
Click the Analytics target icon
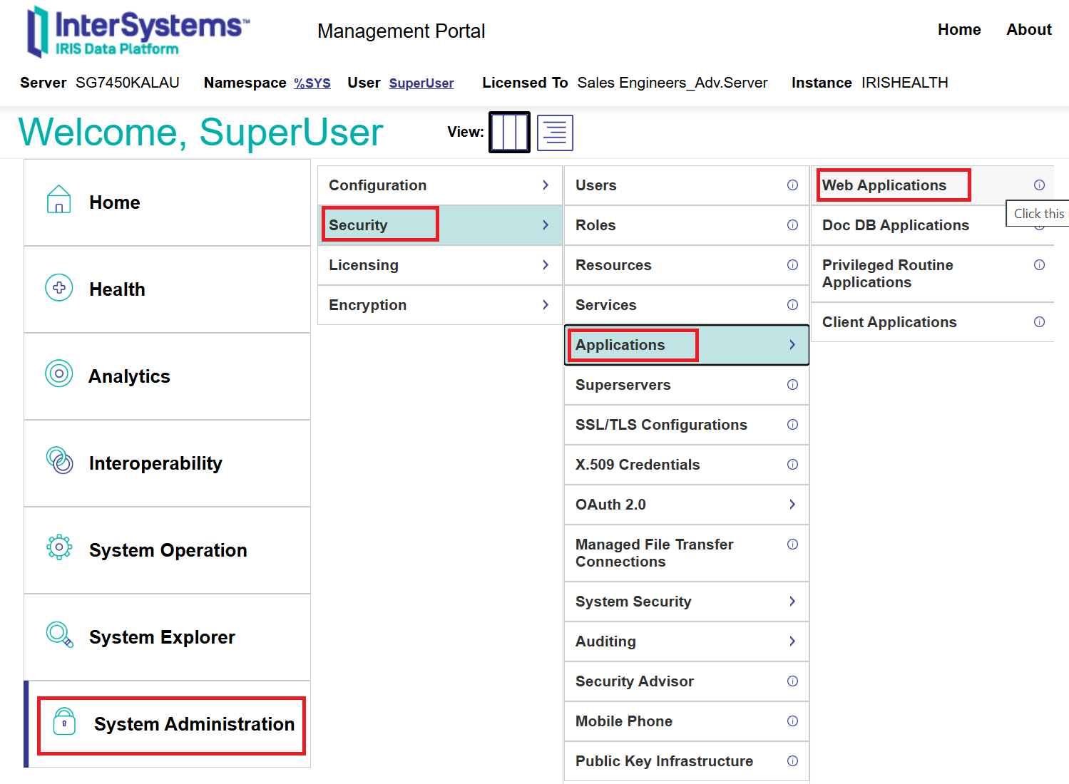tap(59, 373)
